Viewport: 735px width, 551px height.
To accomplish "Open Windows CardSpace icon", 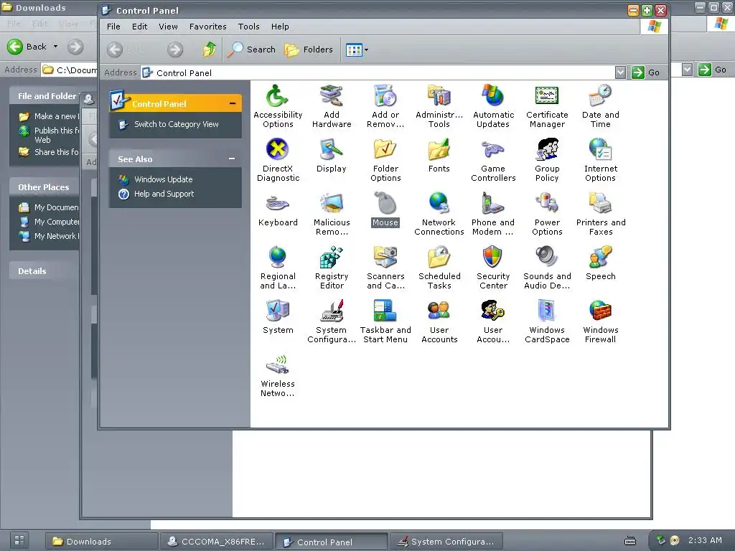I will pos(547,321).
